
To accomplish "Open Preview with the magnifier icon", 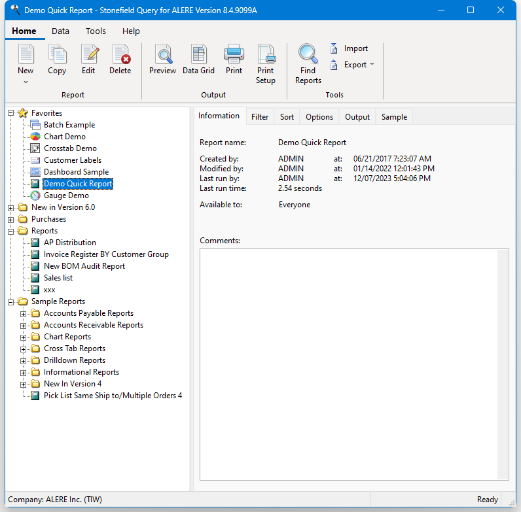I will pos(163,54).
